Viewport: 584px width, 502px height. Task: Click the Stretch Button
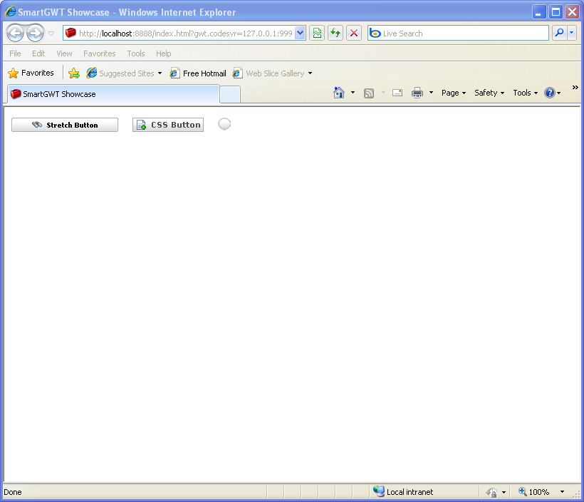coord(65,125)
